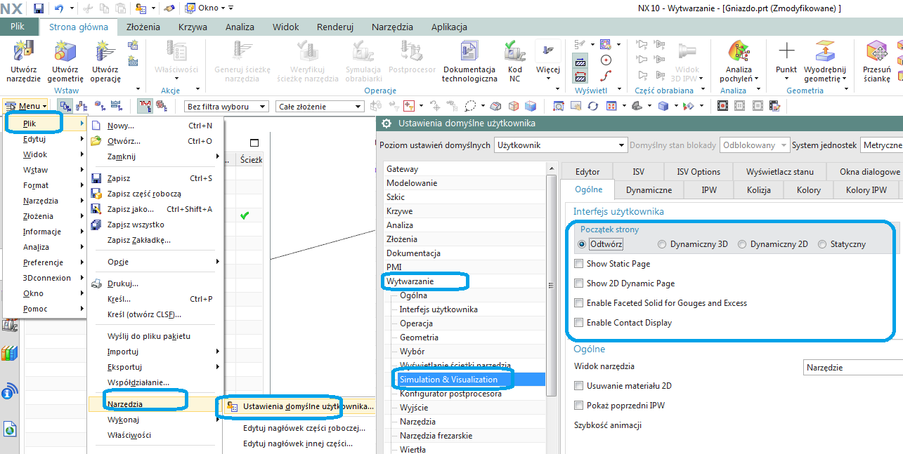Open Domyślny stan blokady Odblokowany dropdown
This screenshot has width=903, height=454.
click(x=754, y=145)
